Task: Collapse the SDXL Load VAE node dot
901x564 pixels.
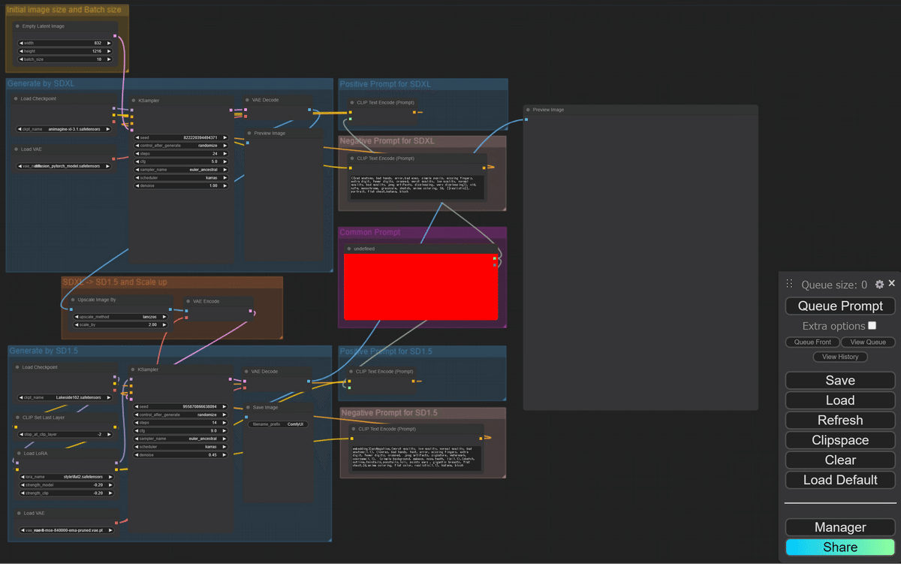Action: pos(17,149)
